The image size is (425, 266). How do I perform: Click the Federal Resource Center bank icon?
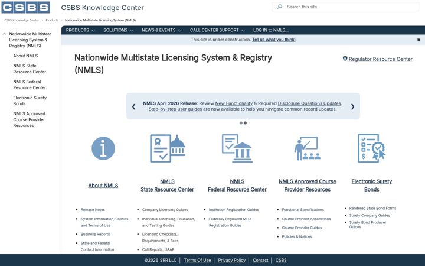237,148
